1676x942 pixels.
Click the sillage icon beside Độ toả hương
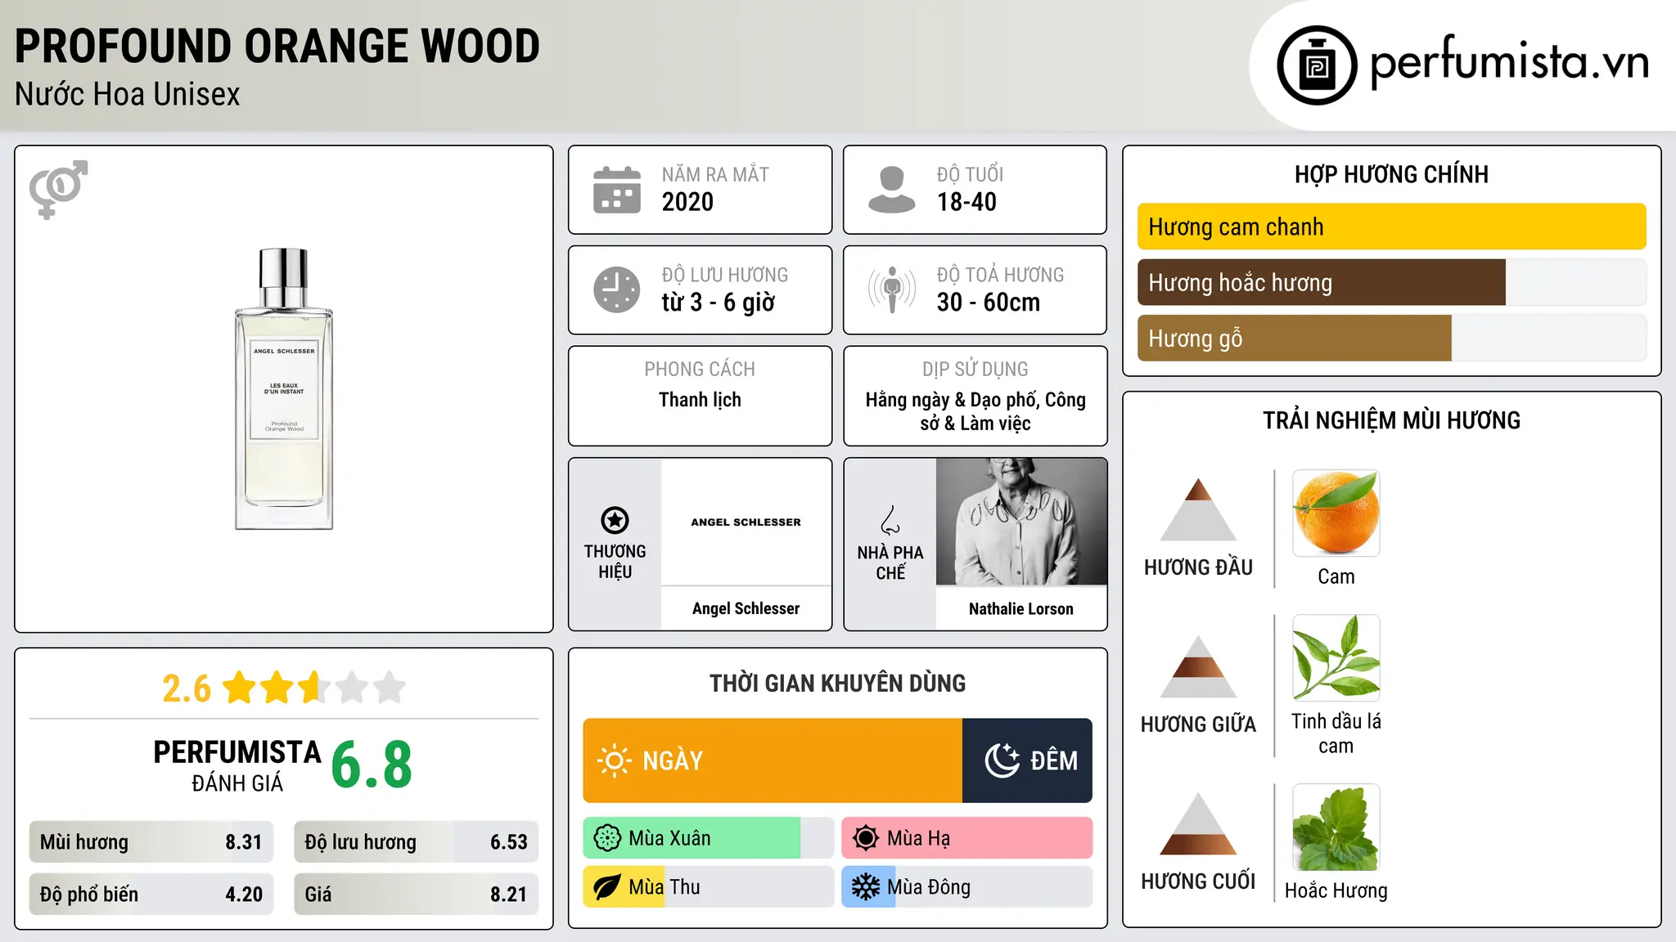(x=892, y=289)
